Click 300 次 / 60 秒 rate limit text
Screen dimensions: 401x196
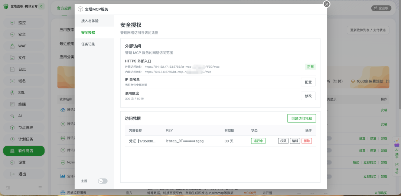[x=134, y=99]
